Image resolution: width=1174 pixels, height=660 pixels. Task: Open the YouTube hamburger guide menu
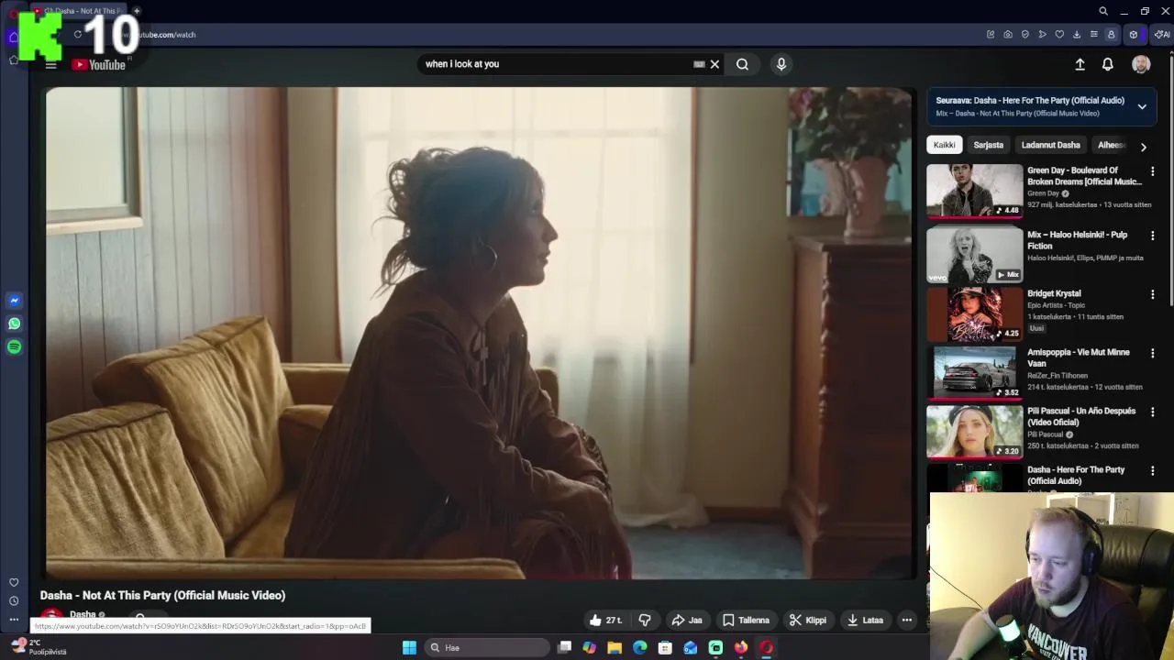51,64
